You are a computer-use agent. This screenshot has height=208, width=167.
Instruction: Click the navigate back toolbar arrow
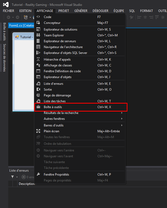8,17
